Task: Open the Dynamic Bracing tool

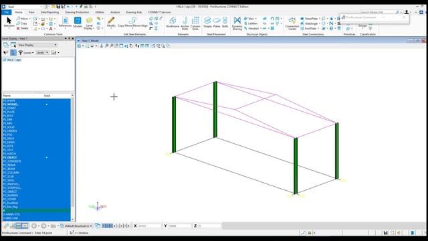Action: 237,23
